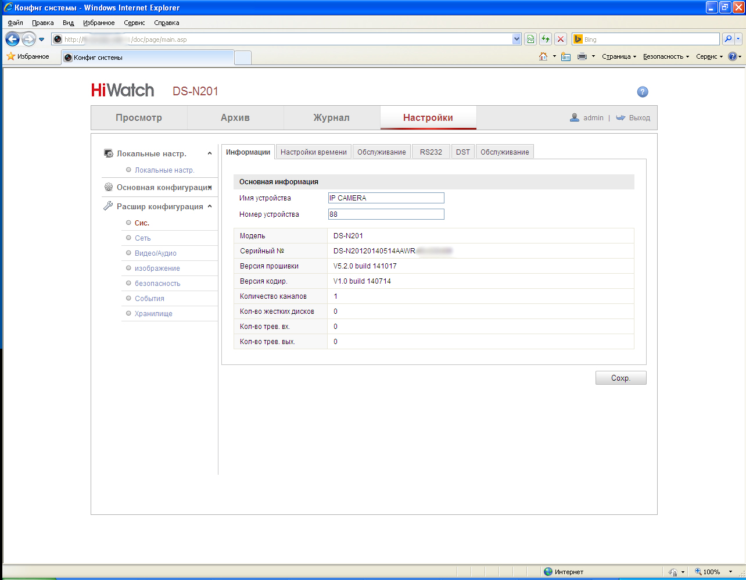Click the Feeds icon in command bar

click(x=566, y=56)
